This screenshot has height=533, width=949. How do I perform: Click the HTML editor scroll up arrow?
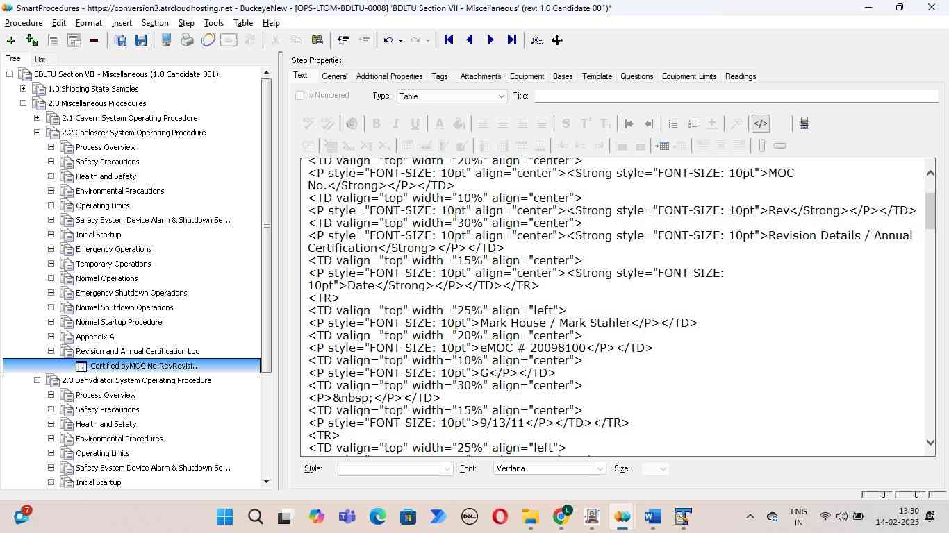click(930, 172)
